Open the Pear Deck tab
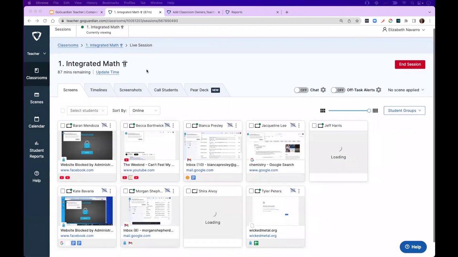 205,90
